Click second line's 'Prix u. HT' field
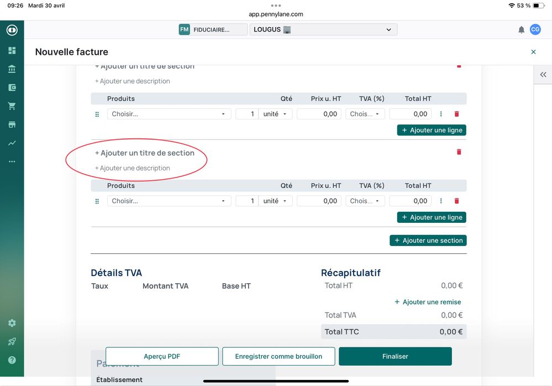552x386 pixels. coord(319,201)
